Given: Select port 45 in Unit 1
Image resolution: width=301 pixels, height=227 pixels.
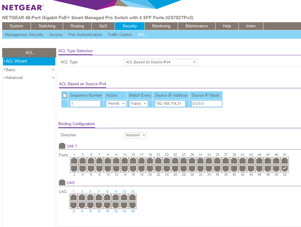Looking at the screenshot, I should pyautogui.click(x=259, y=161).
